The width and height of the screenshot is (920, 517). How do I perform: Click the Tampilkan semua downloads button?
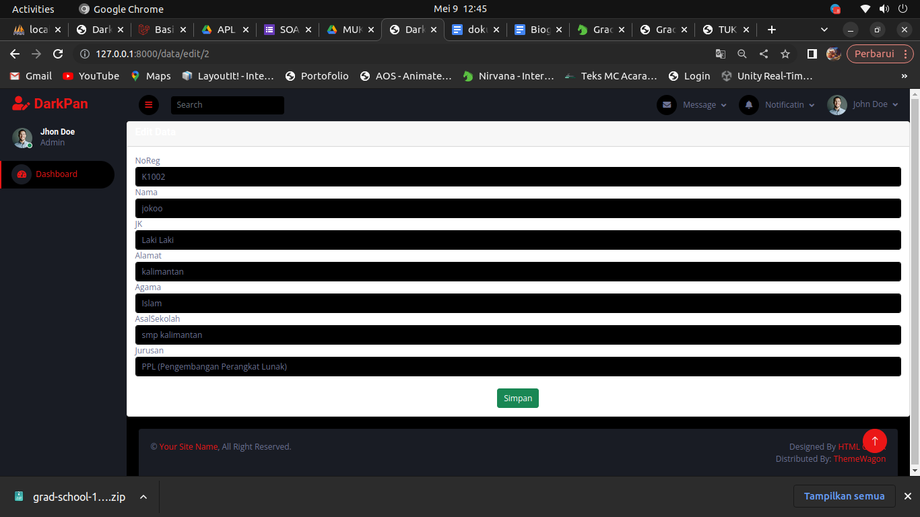pyautogui.click(x=844, y=496)
